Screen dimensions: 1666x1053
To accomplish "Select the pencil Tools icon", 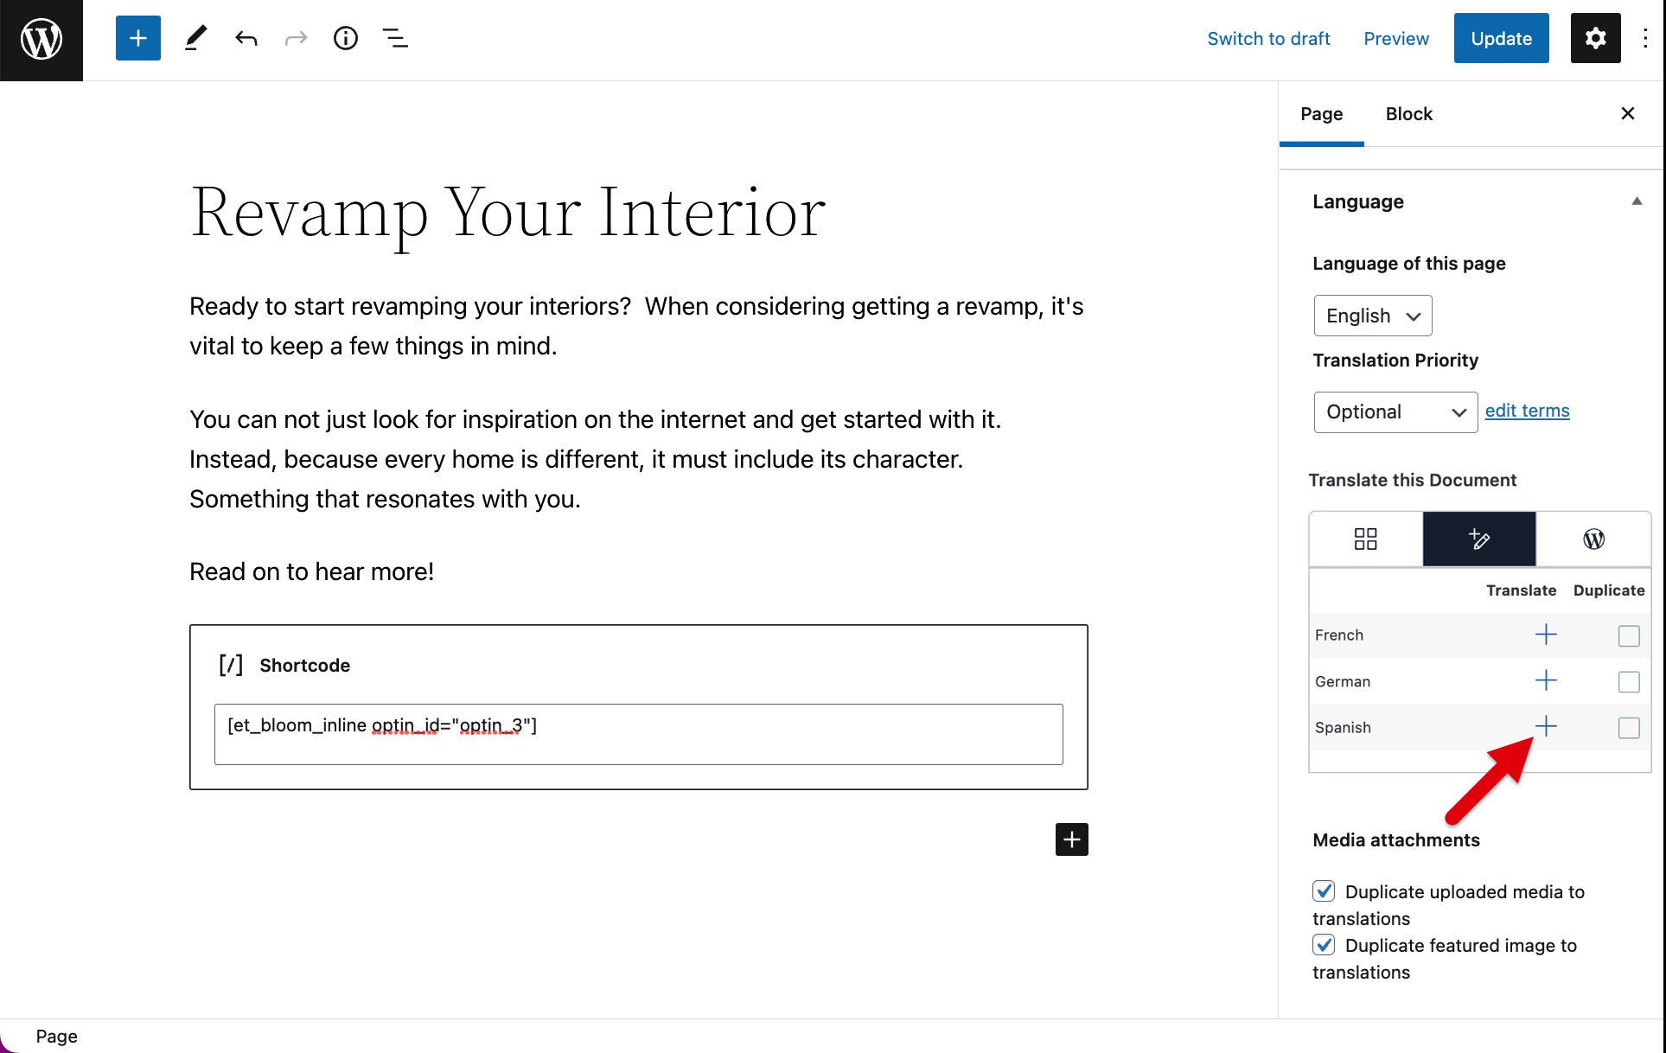I will tap(196, 38).
